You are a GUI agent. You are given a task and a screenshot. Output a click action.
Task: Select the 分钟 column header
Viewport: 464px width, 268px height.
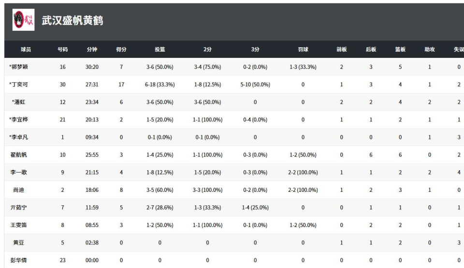tap(92, 49)
